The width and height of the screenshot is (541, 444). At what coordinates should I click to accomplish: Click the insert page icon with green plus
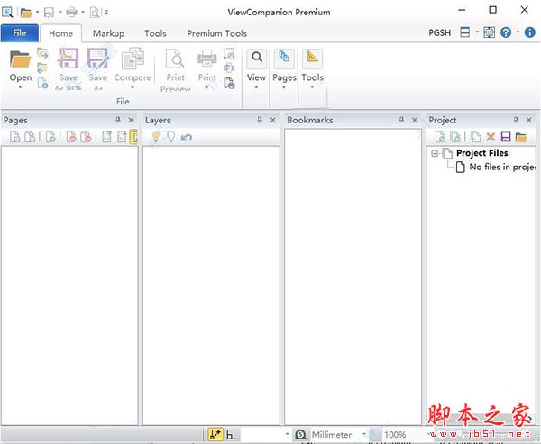click(50, 137)
